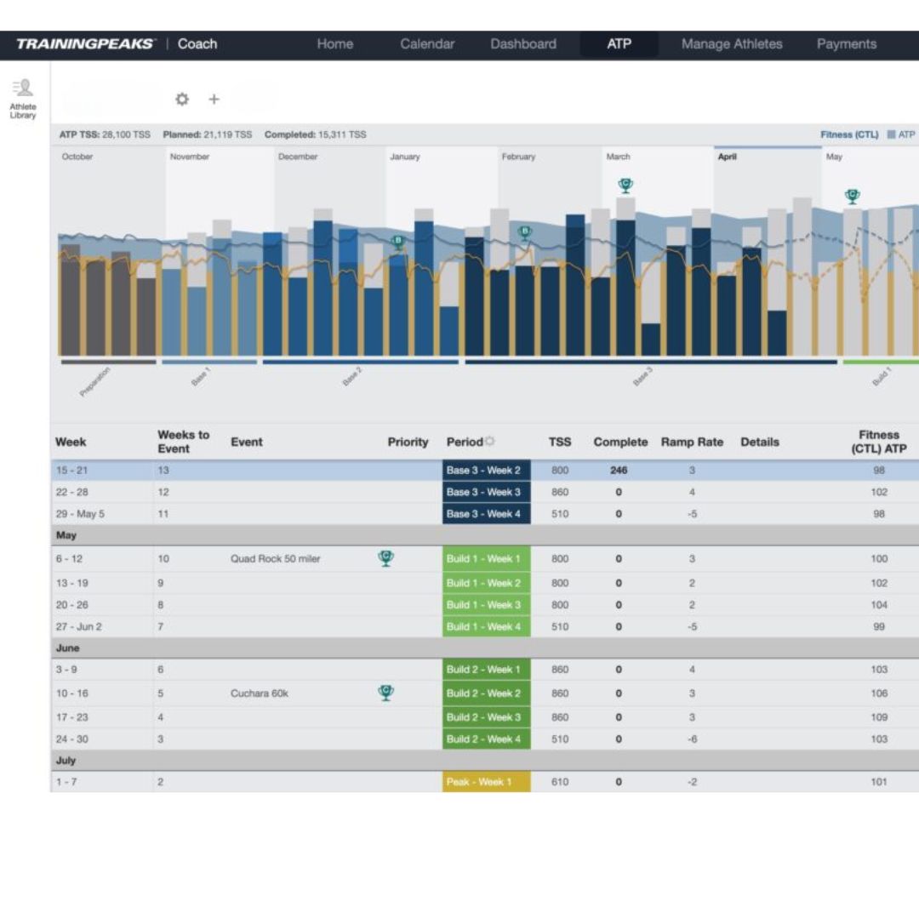919x919 pixels.
Task: Open Manage Athletes page
Action: (731, 44)
